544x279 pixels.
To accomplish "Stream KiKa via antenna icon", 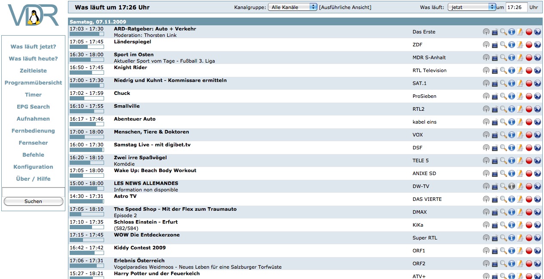I will [x=486, y=225].
